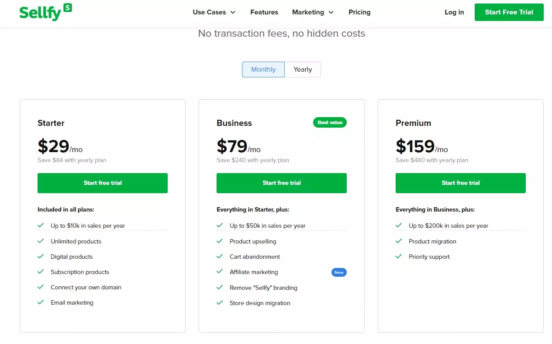552x344 pixels.
Task: Click checkmark icon beside Email marketing
Action: point(41,302)
